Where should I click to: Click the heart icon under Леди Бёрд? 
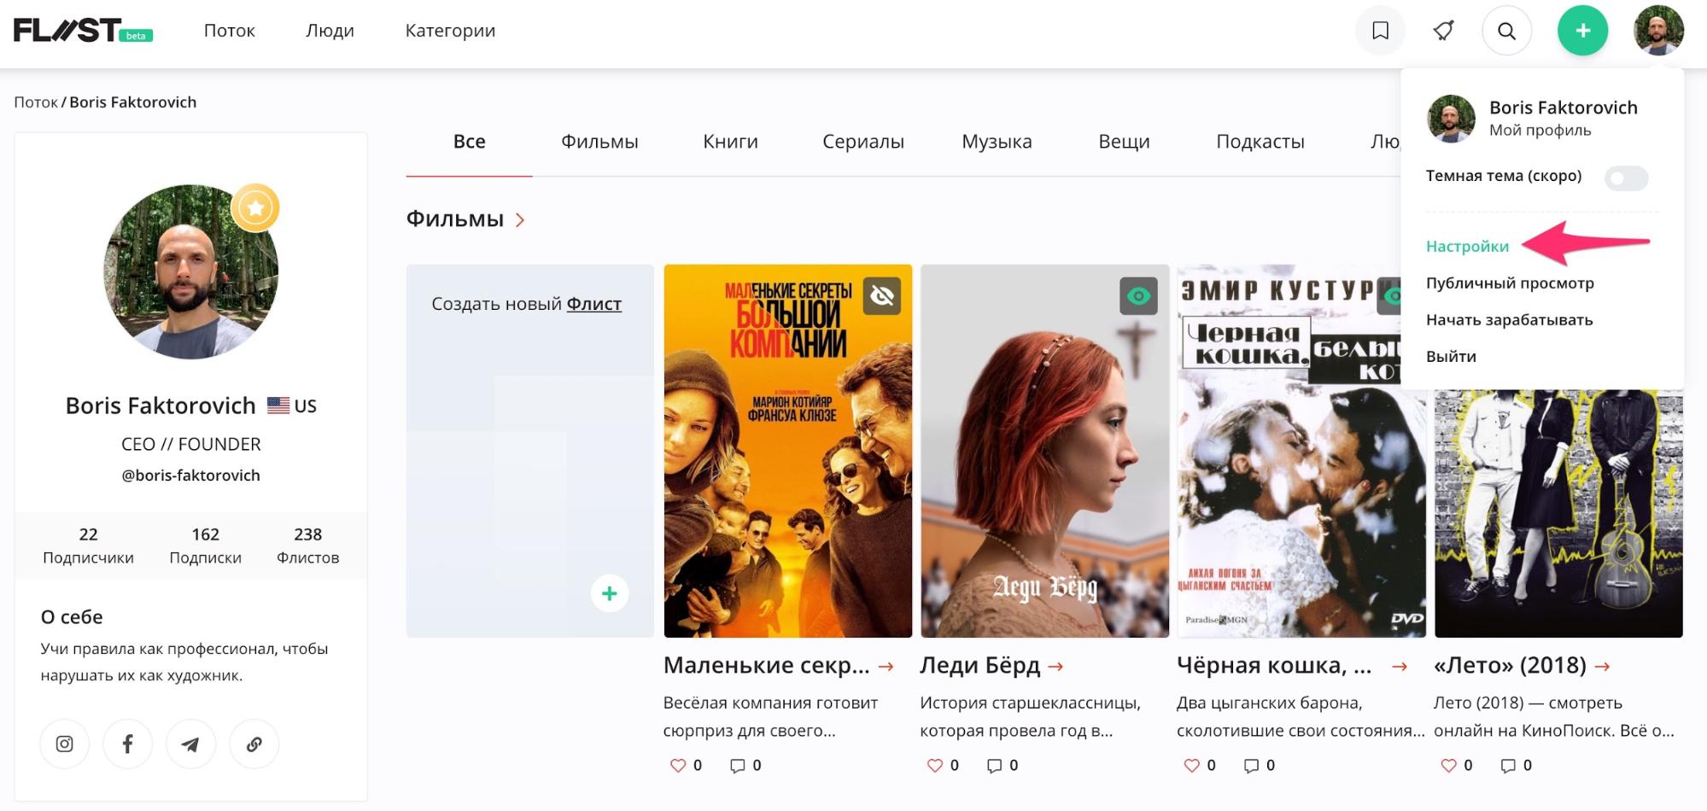click(935, 765)
